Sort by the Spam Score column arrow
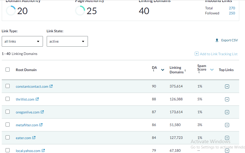This screenshot has width=245, height=153. tap(212, 70)
